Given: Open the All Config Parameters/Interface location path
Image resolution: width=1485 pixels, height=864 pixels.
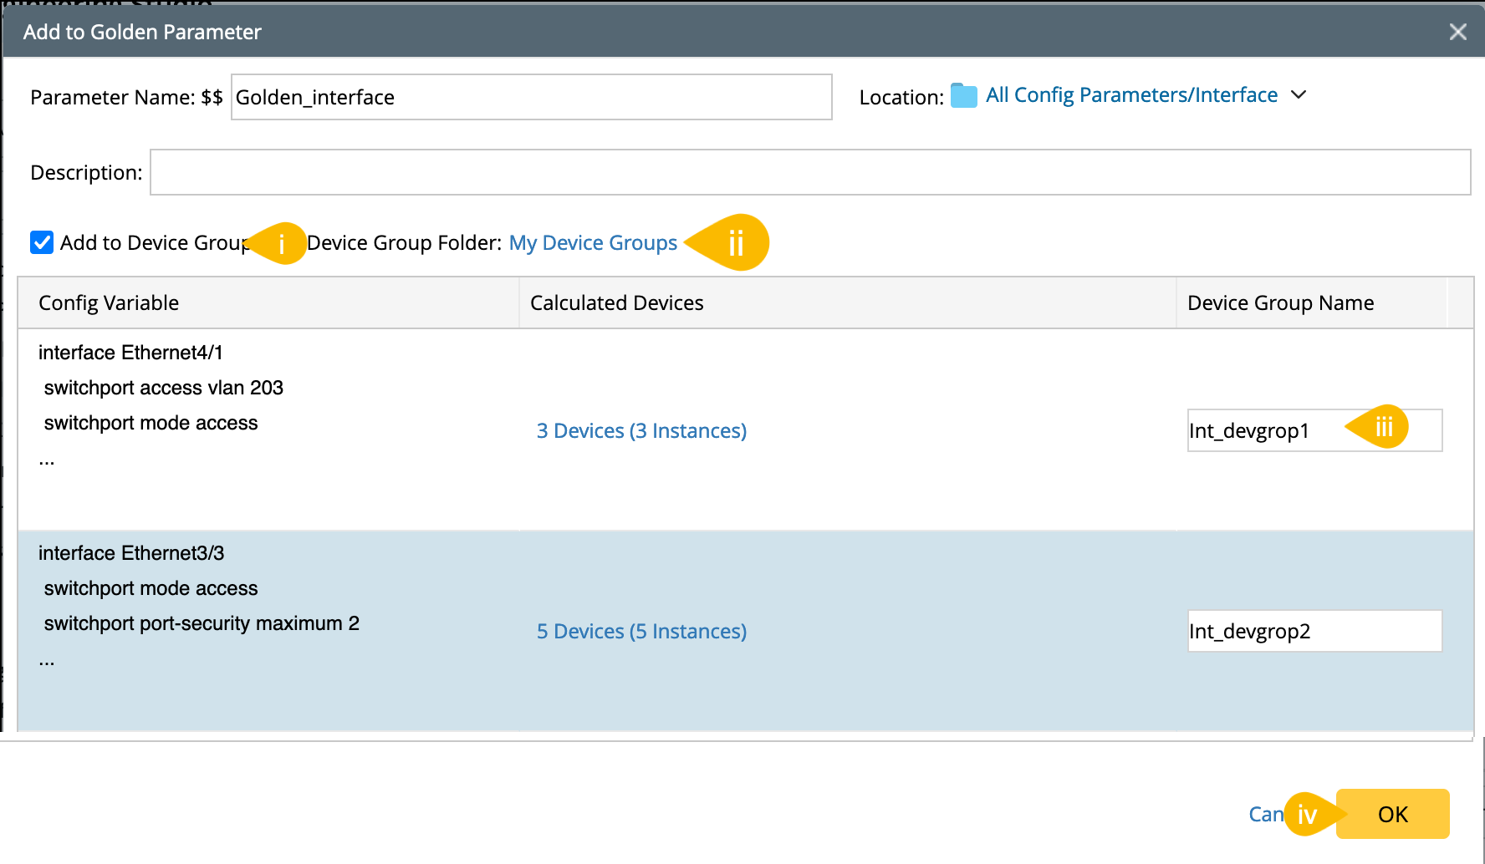Looking at the screenshot, I should click(1131, 95).
